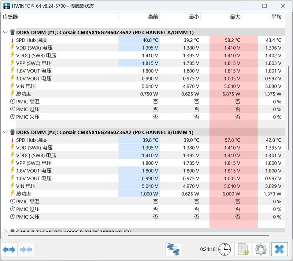Click the vertical scrollbar on the sensor list
This screenshot has height=261, width=293.
coord(289,110)
